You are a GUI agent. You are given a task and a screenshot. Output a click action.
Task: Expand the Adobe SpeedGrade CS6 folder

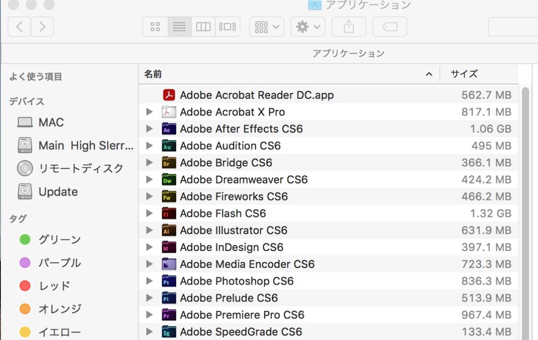150,332
